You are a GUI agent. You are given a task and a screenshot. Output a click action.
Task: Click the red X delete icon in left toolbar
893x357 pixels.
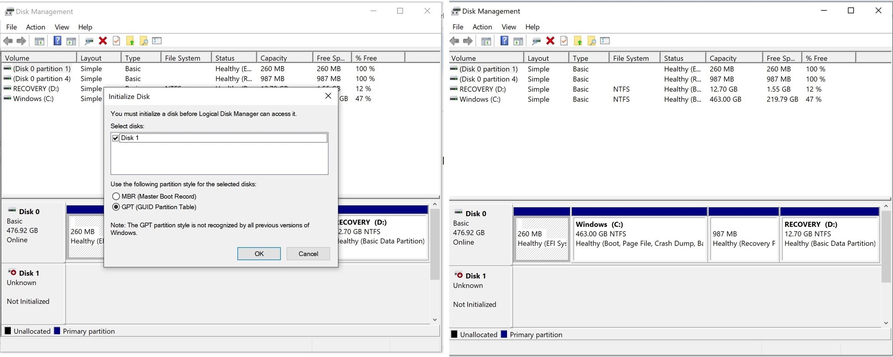click(x=103, y=41)
